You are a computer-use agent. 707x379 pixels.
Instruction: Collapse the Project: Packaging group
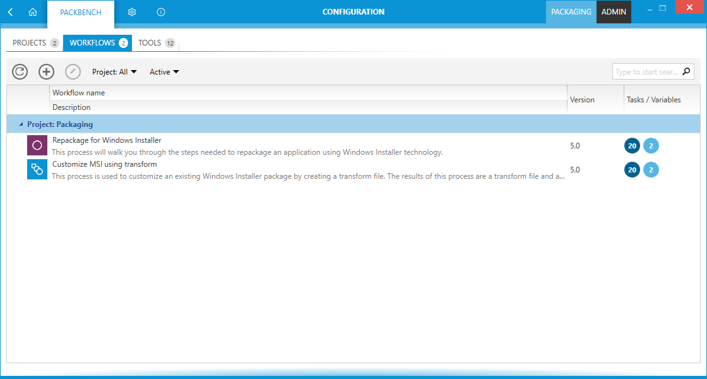[20, 124]
